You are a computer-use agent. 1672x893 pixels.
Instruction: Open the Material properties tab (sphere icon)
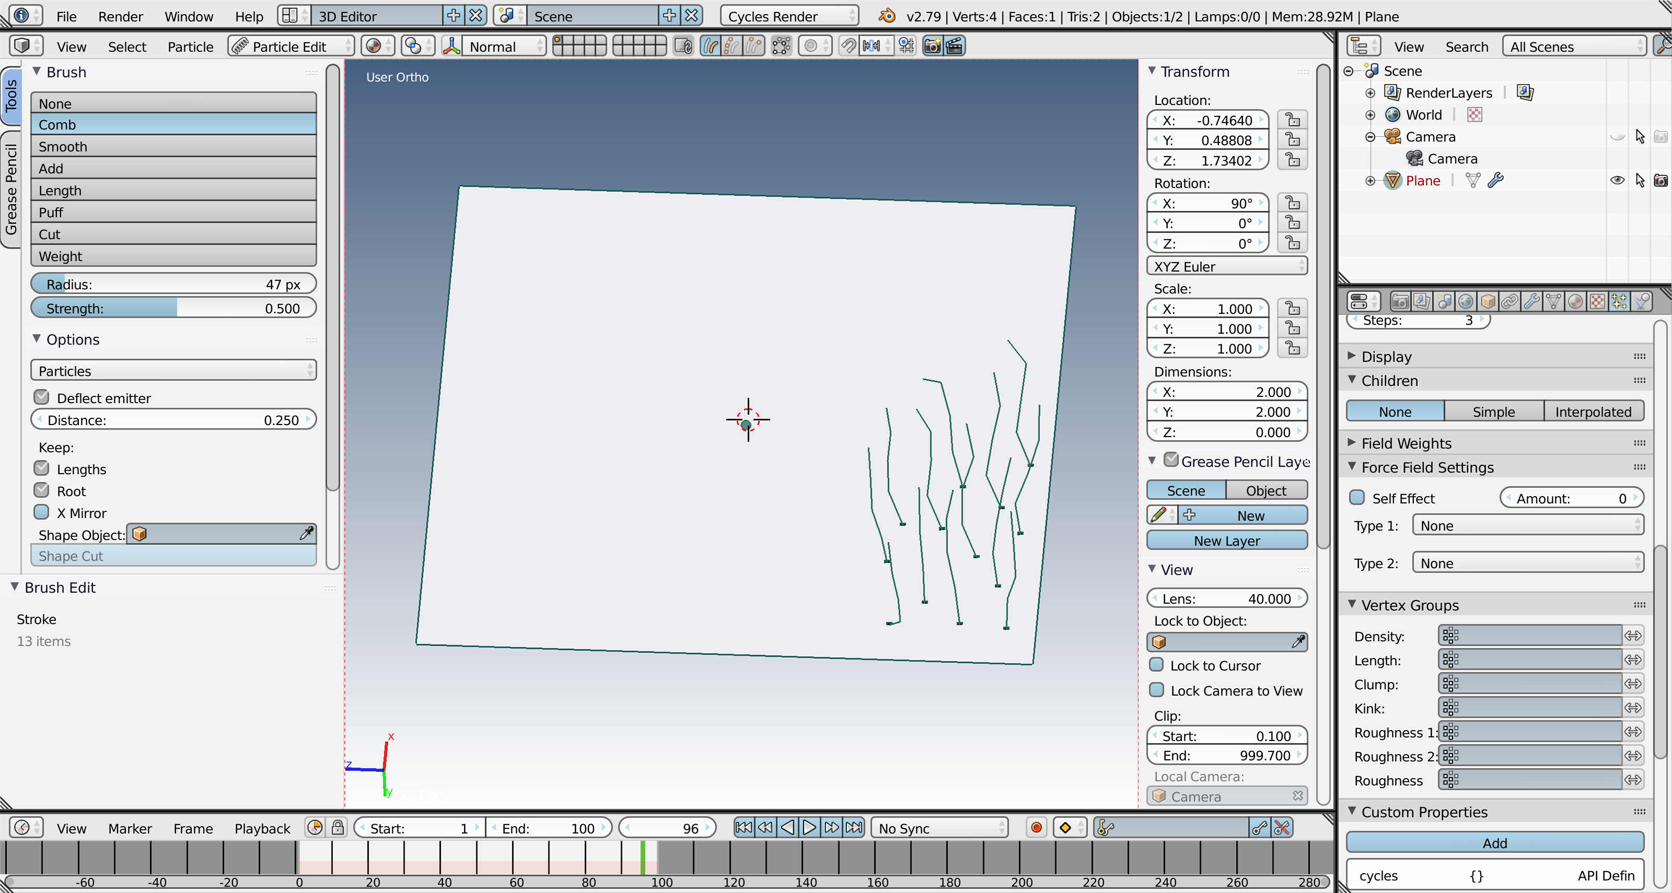[1576, 301]
